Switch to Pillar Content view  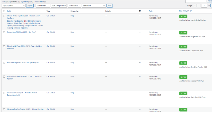click(x=40, y=2)
